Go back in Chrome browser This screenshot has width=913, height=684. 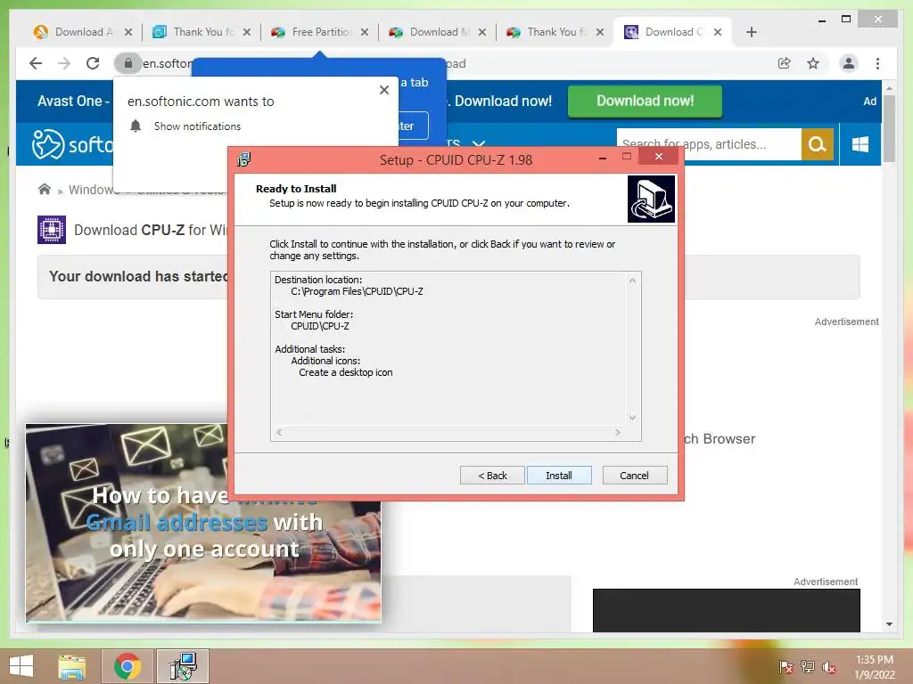pos(36,63)
